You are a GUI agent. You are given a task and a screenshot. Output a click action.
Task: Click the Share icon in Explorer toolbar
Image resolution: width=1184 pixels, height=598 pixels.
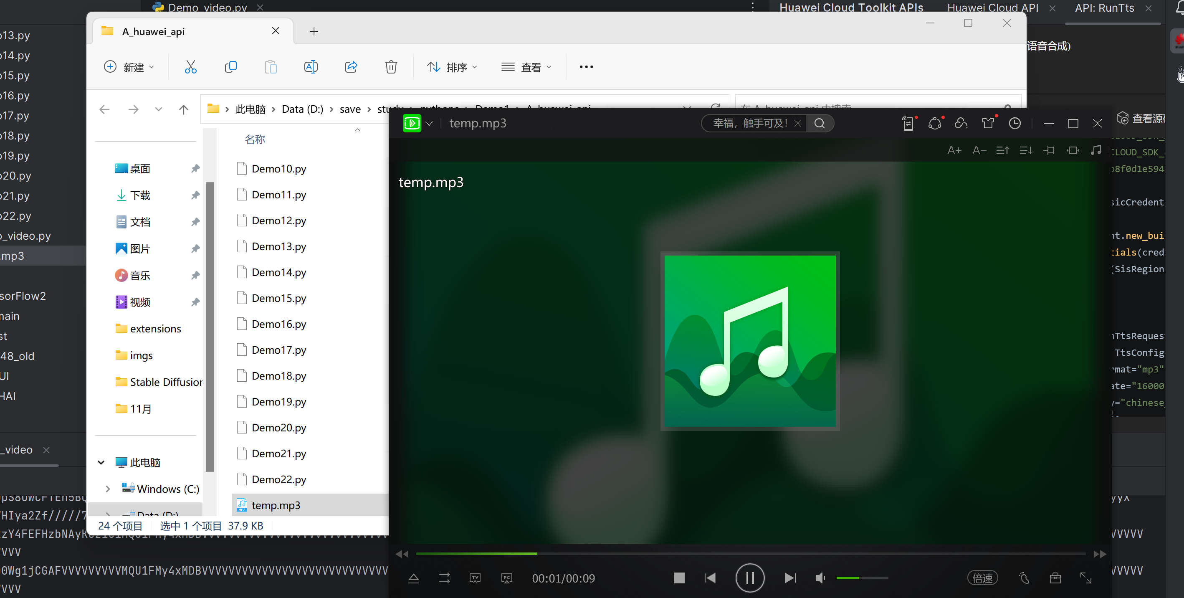tap(351, 67)
